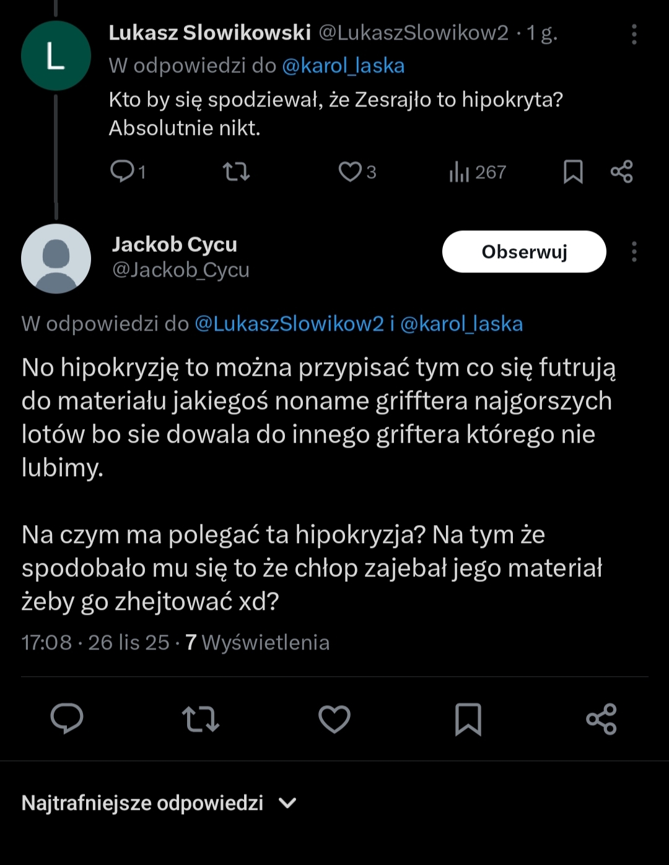Like Jackob Cycu's main tweet

[x=334, y=719]
